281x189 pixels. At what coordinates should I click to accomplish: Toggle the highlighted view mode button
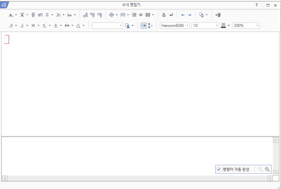point(143,25)
